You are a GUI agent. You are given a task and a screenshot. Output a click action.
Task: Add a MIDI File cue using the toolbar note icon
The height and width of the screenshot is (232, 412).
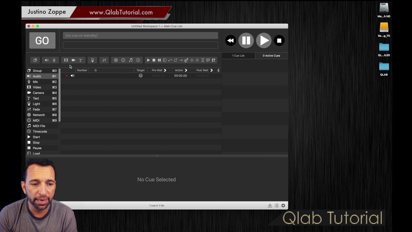point(131,60)
